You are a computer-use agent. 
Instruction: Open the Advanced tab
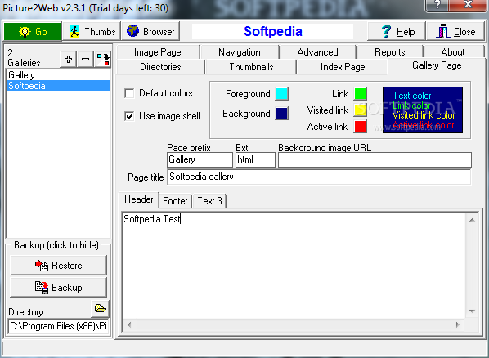[x=317, y=52]
